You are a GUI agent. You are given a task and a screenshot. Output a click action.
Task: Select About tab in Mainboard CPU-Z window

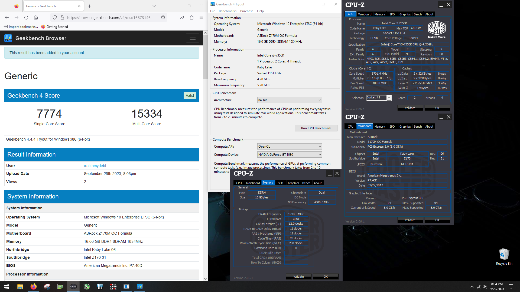(429, 127)
